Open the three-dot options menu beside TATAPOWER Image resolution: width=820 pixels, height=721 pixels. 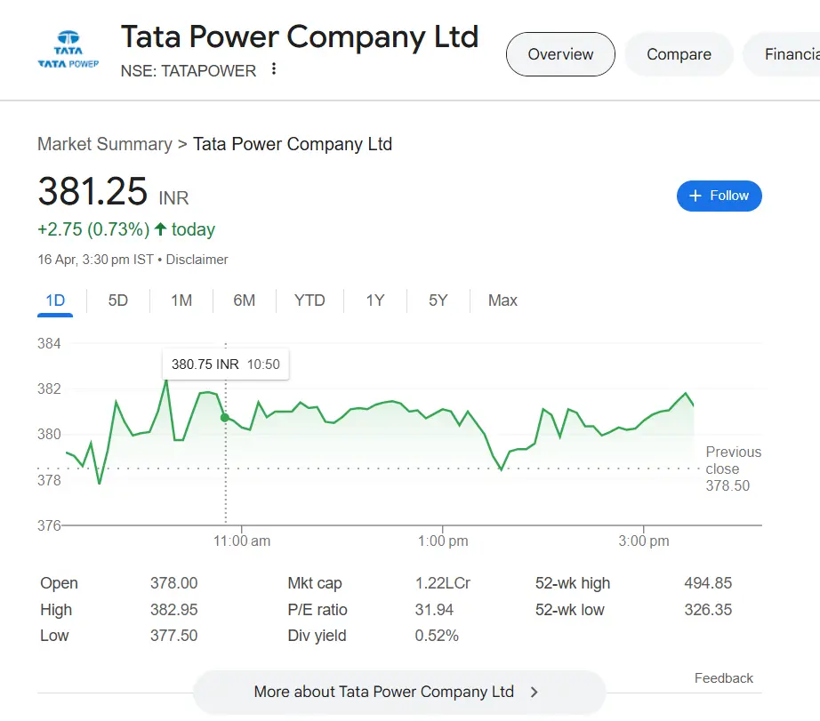pos(274,69)
